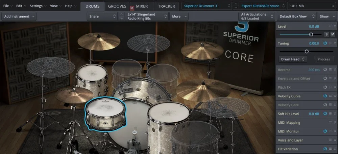Select the hi-hat cymbals
Image resolution: width=338 pixels, height=154 pixels.
pyautogui.click(x=74, y=95)
